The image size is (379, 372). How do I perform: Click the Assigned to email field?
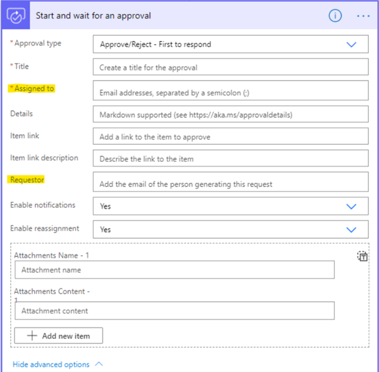point(230,91)
